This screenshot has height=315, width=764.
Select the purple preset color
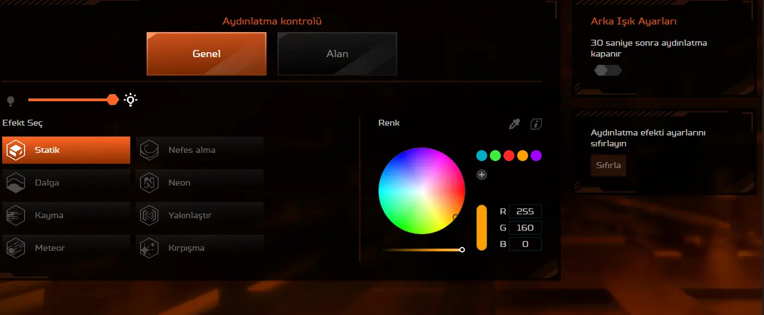tap(536, 156)
